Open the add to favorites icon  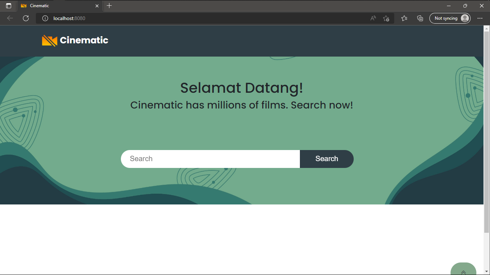pos(386,18)
